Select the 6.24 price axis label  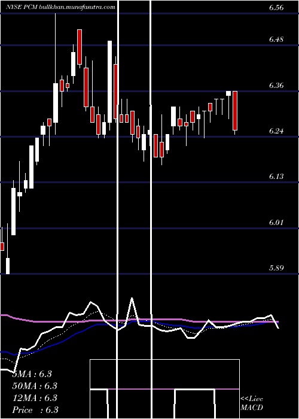pos(276,131)
